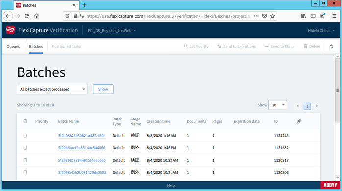Click the browser forward arrow

tap(18, 16)
